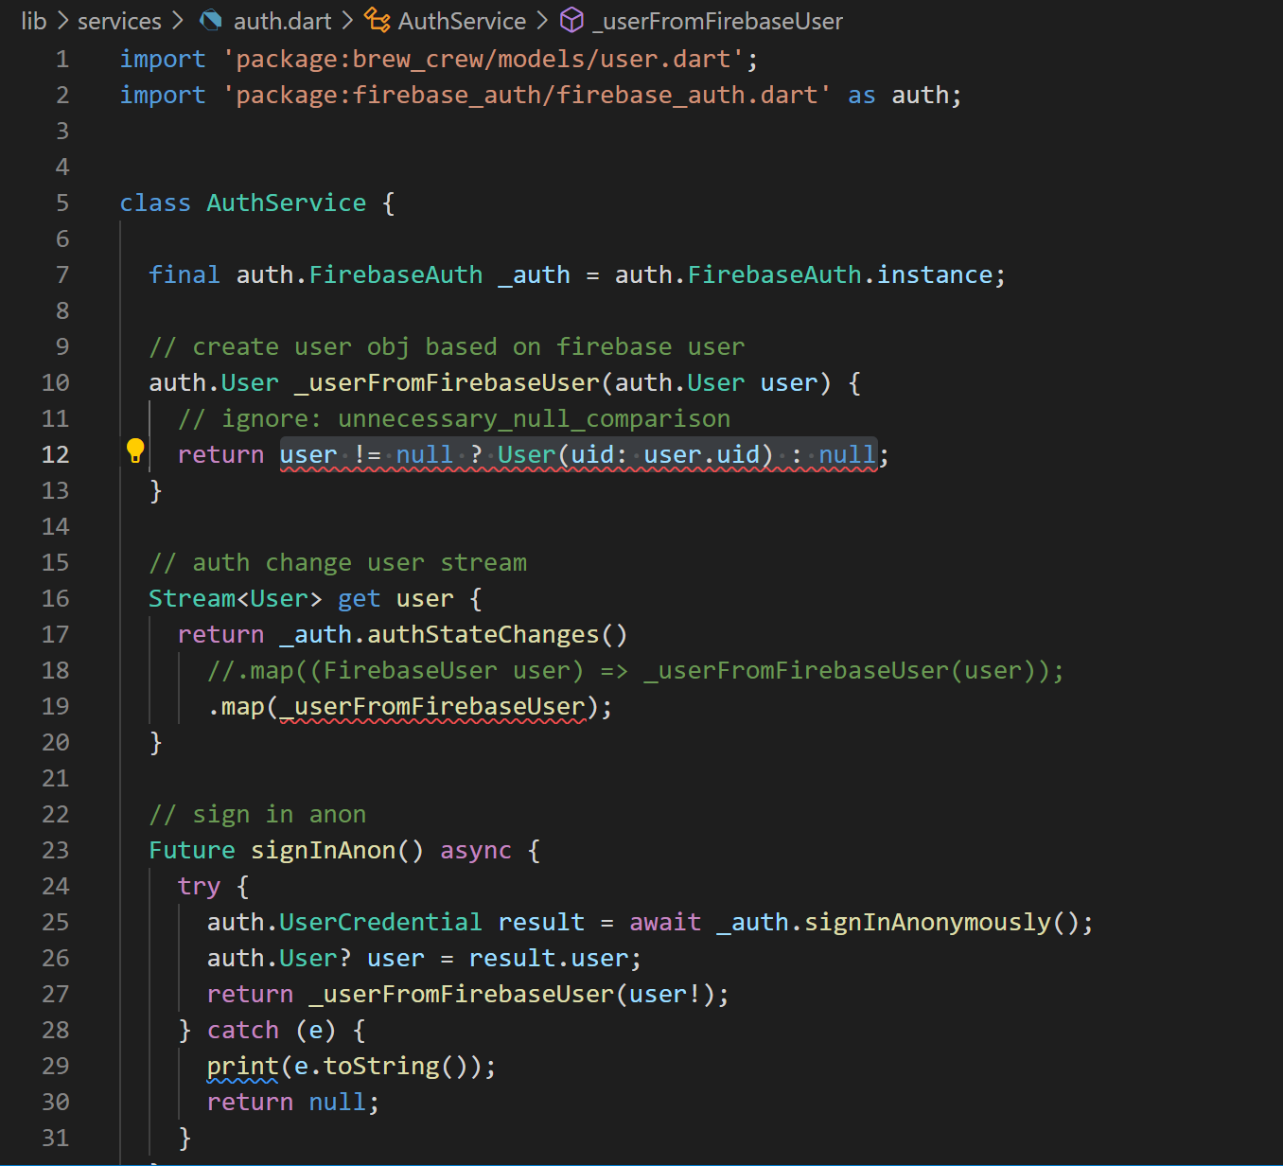Select the 'auth.dart' breadcrumb item
Viewport: 1283px width, 1166px height.
[282, 21]
